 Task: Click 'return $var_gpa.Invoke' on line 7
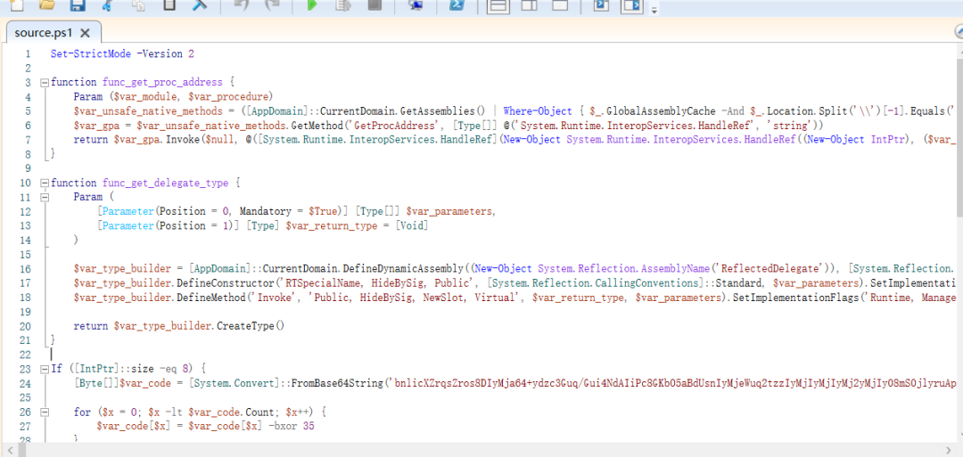point(136,140)
